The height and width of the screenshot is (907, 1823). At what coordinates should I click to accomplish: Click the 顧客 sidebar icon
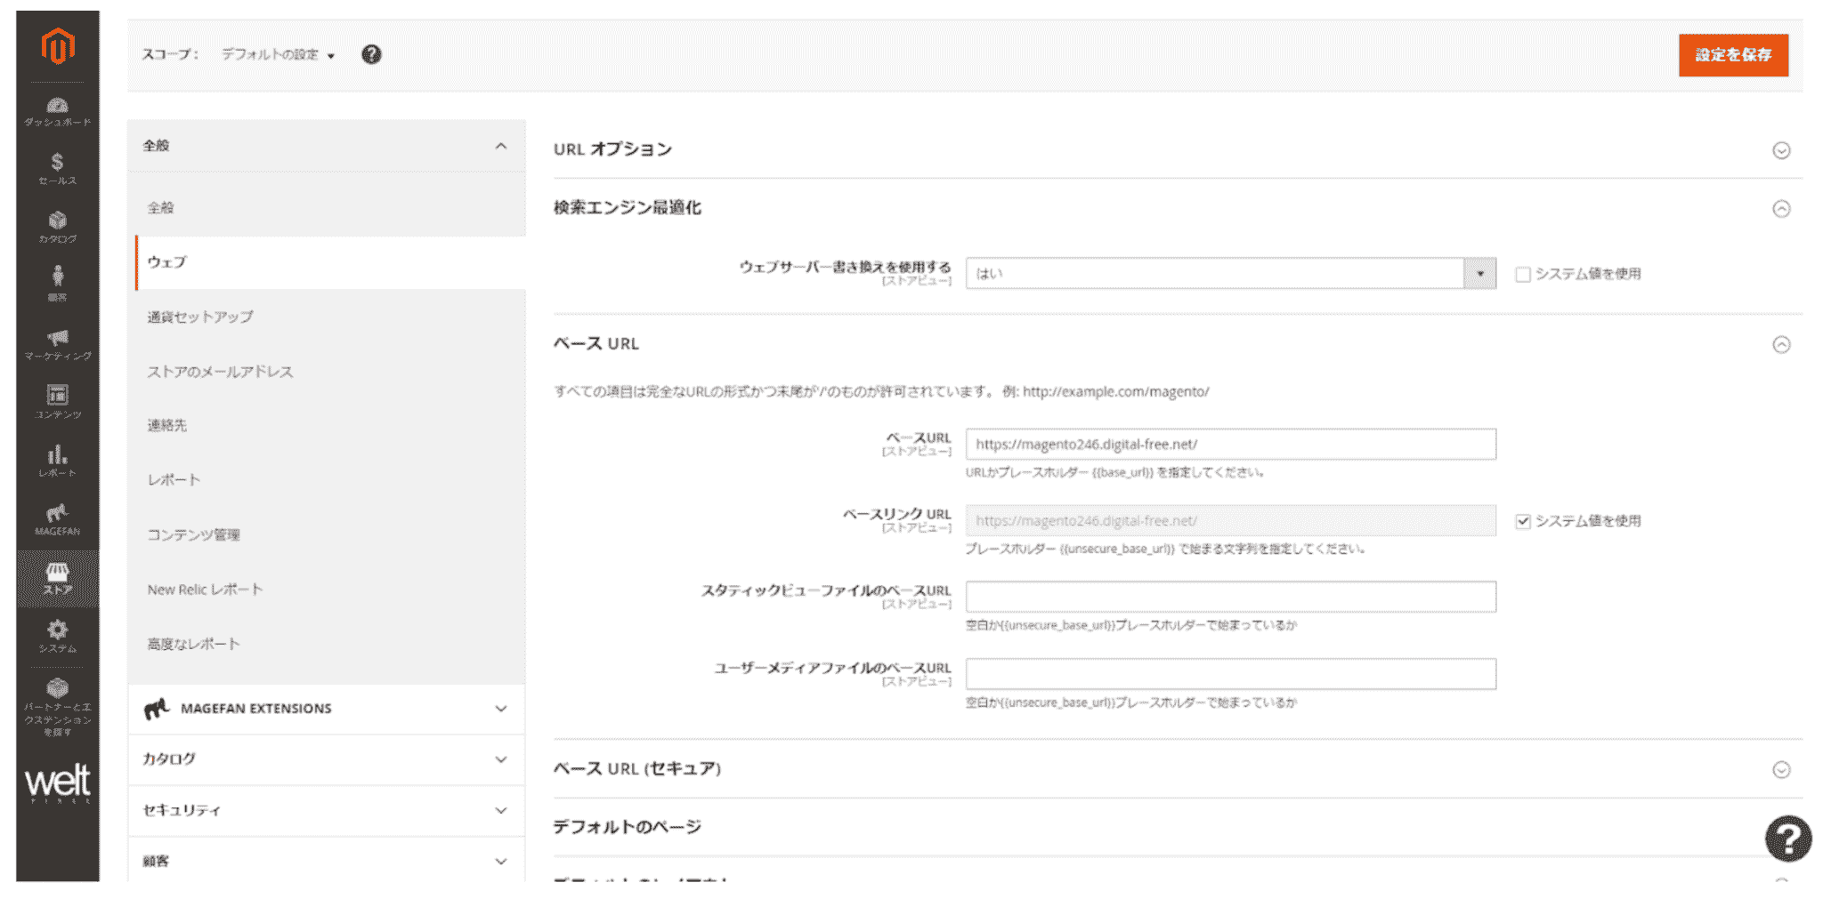[x=57, y=283]
